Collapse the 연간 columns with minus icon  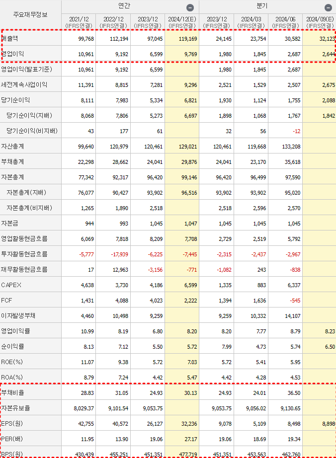point(190,7)
